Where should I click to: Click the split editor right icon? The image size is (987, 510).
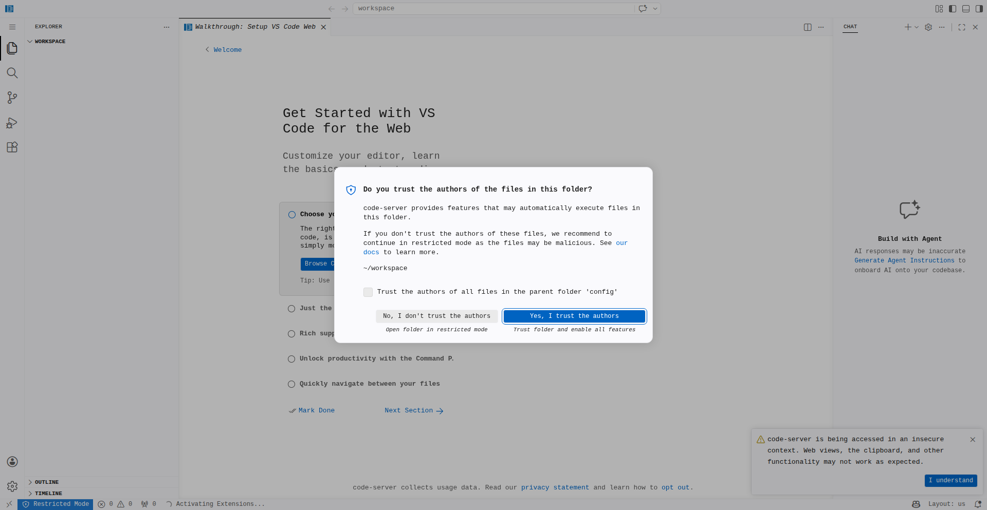808,27
